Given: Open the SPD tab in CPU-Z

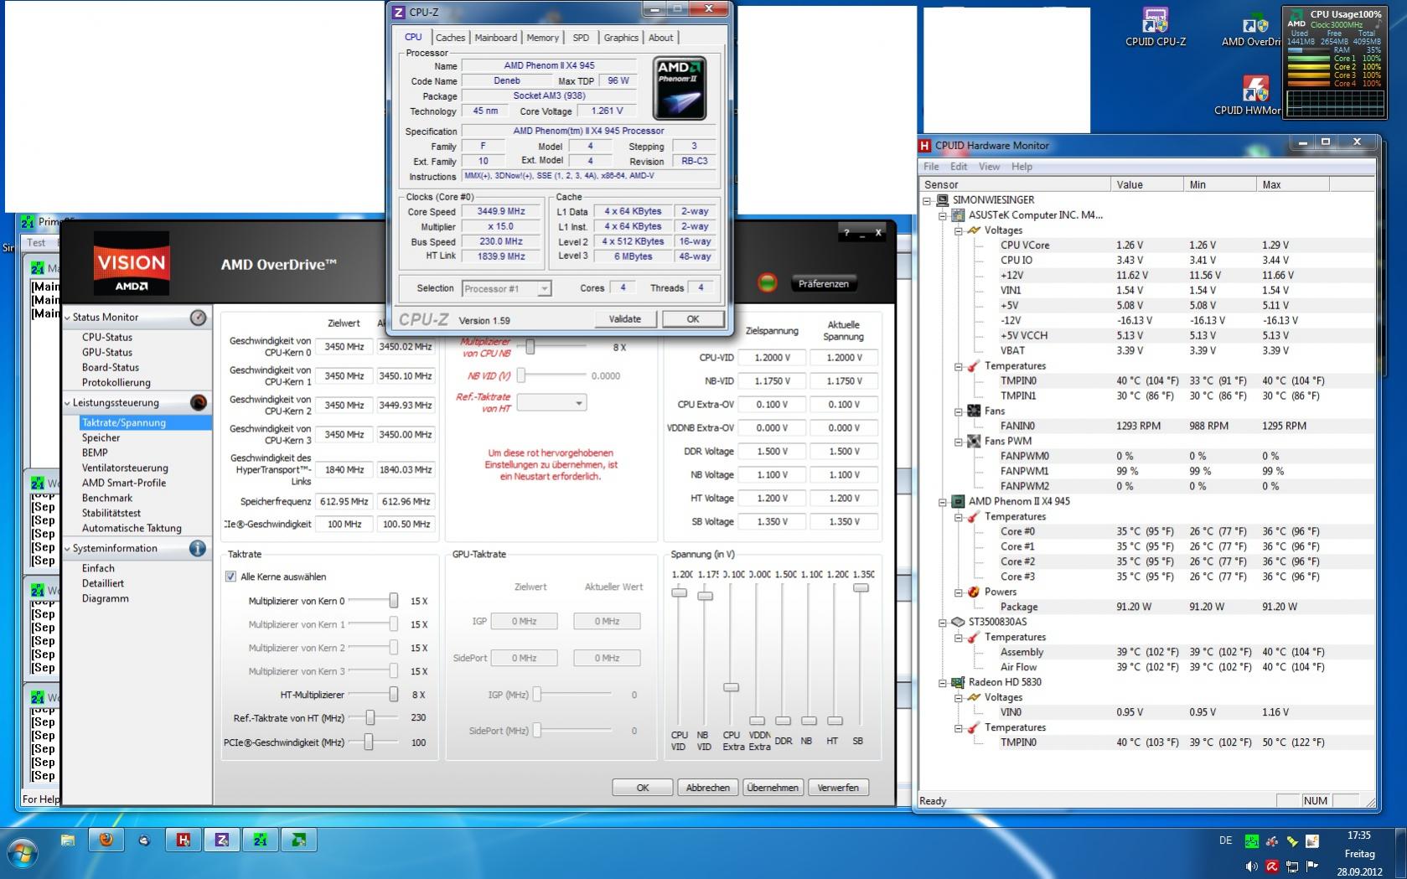Looking at the screenshot, I should (581, 38).
